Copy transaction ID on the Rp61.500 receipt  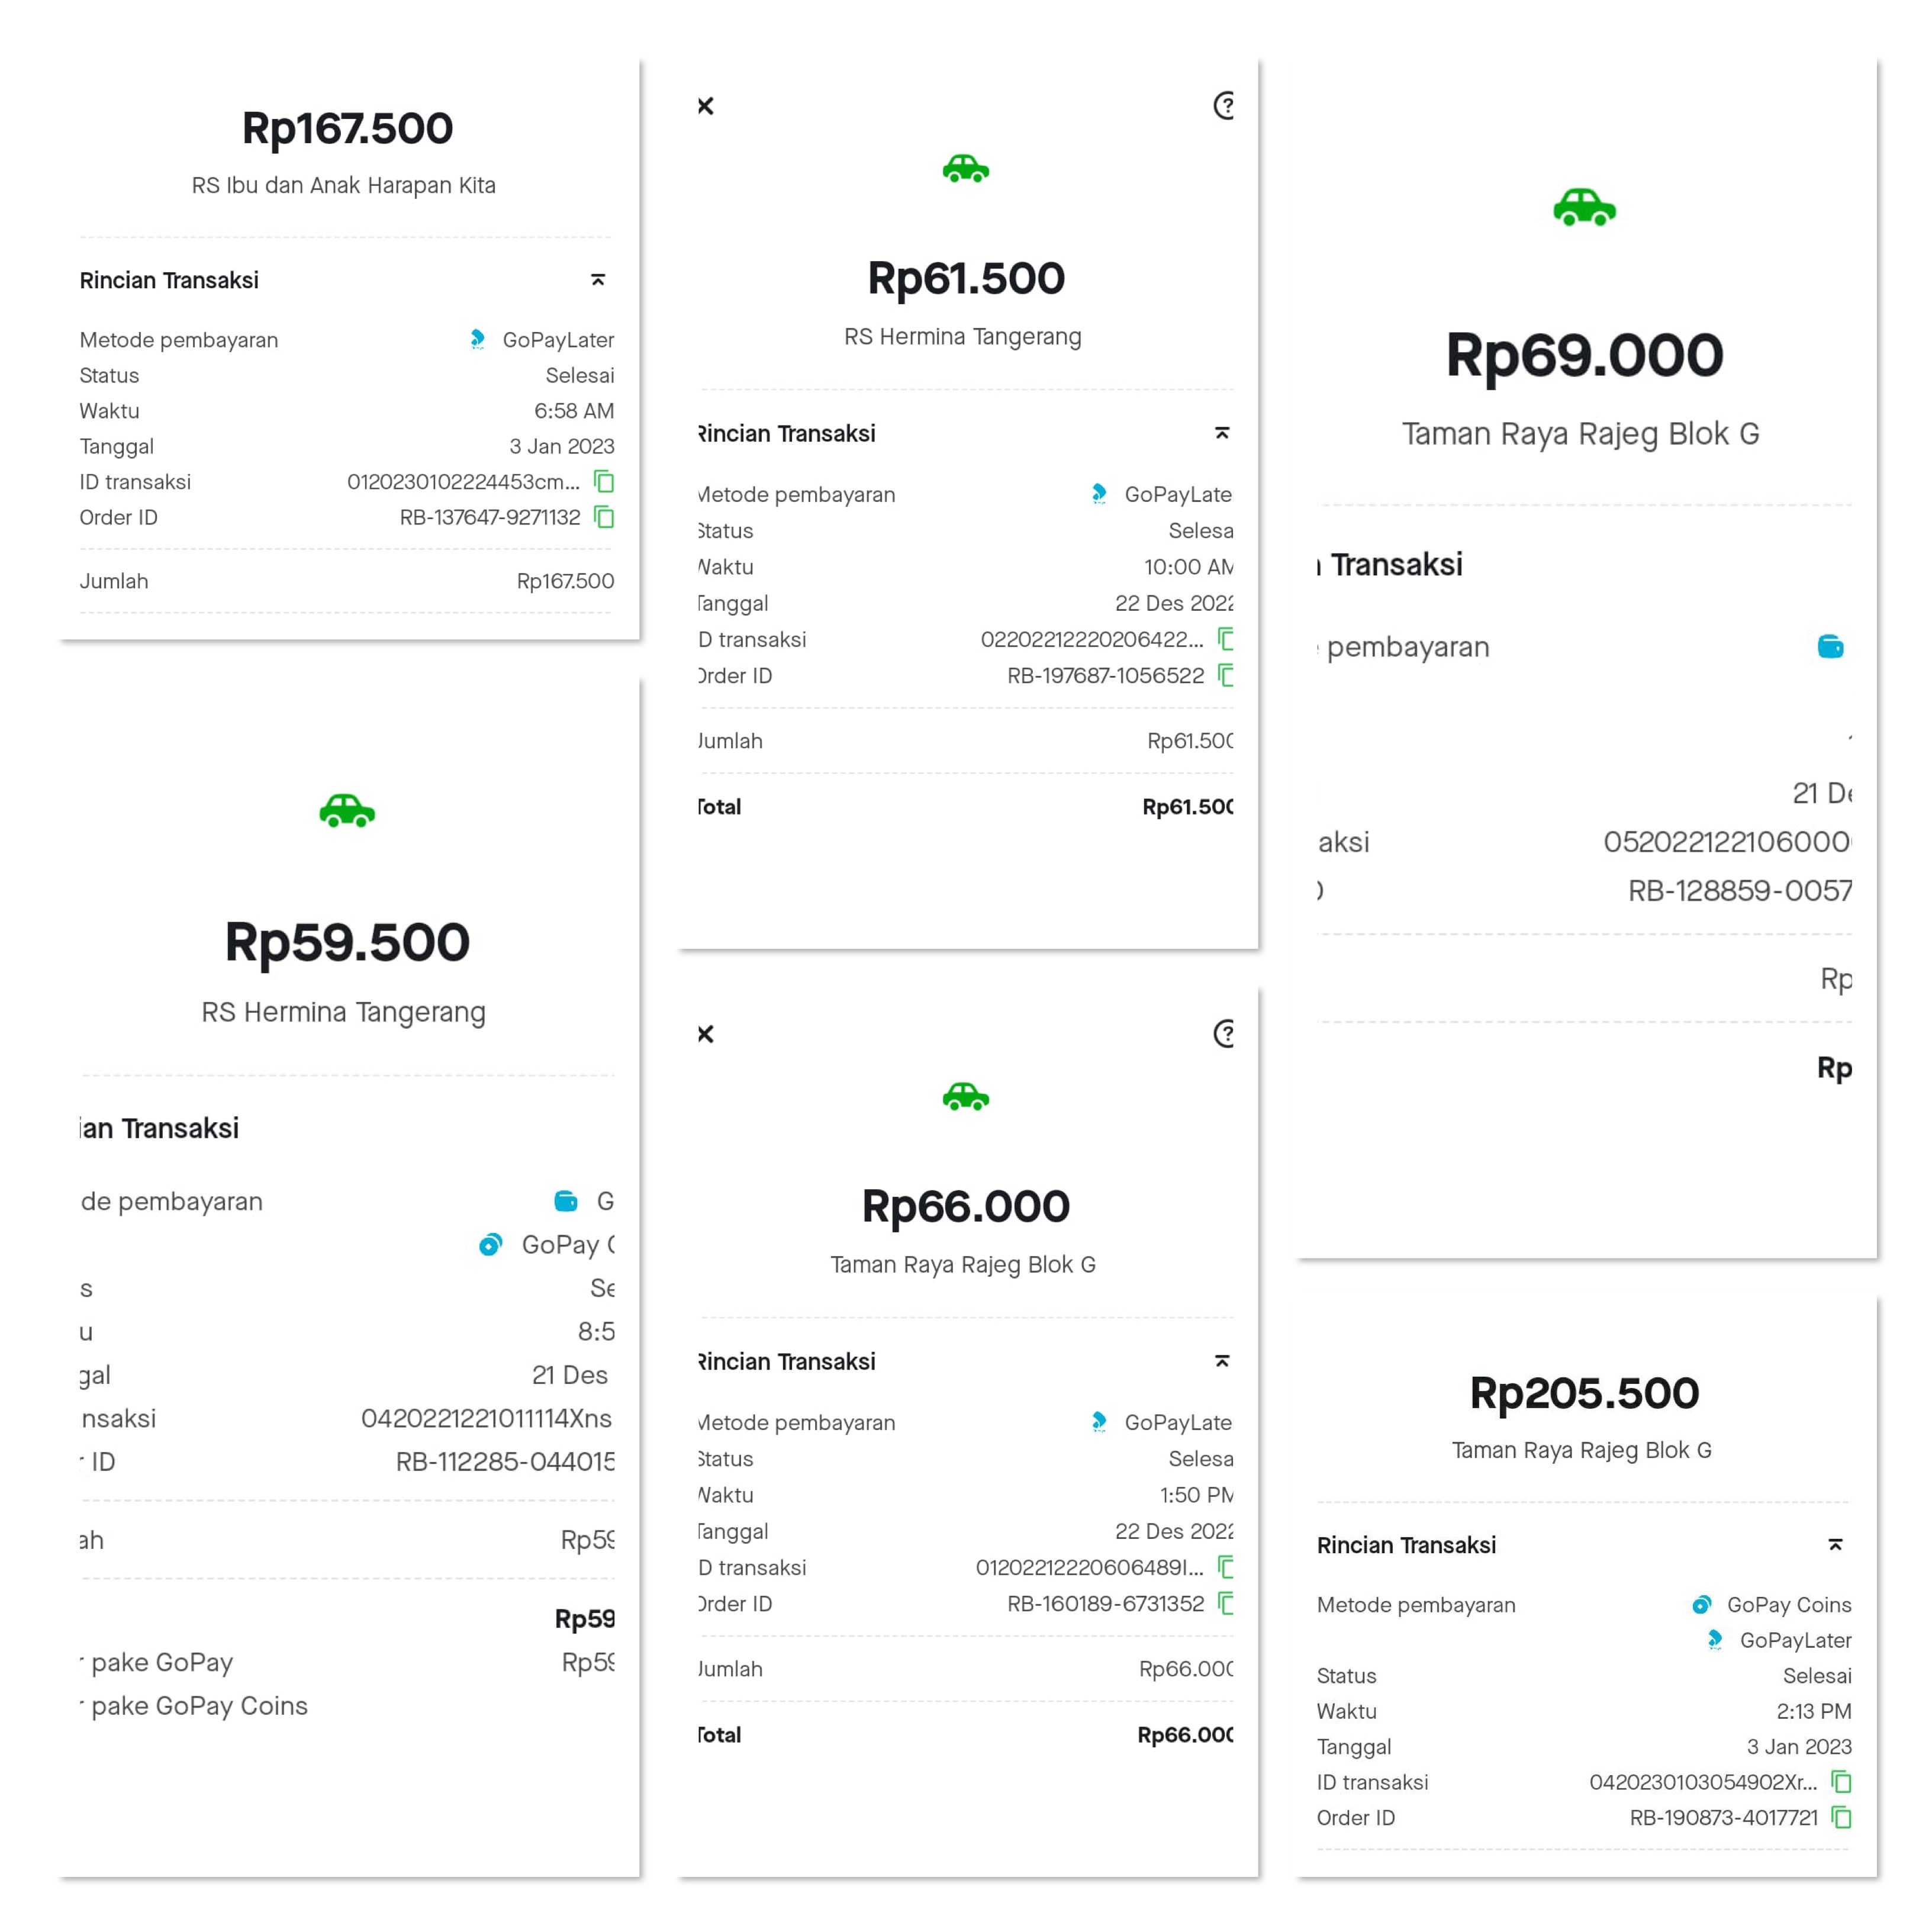click(1226, 639)
